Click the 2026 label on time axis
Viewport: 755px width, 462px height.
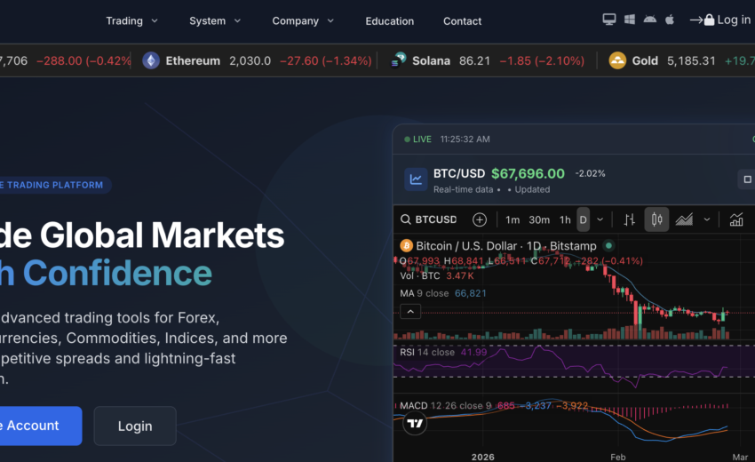[482, 457]
